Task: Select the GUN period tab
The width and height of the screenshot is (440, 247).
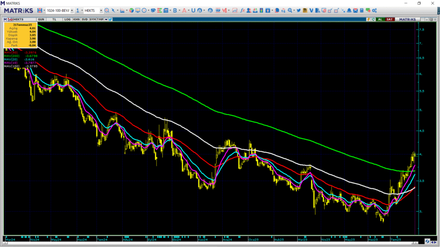Action: (x=41, y=19)
